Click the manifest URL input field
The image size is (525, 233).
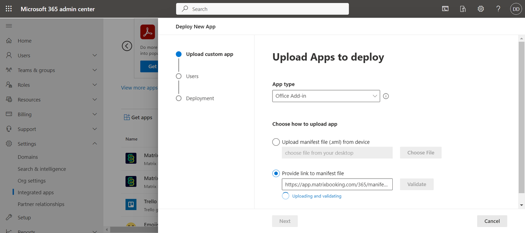(x=337, y=185)
